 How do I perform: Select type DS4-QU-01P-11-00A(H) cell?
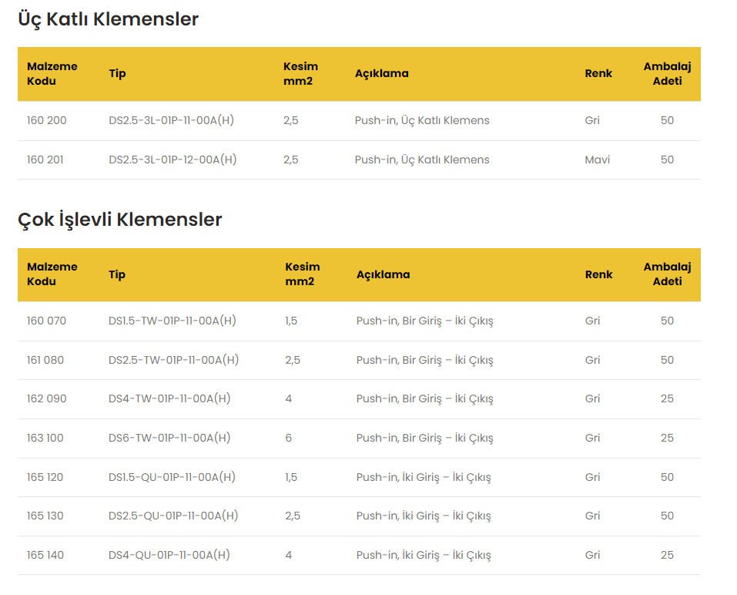[169, 555]
